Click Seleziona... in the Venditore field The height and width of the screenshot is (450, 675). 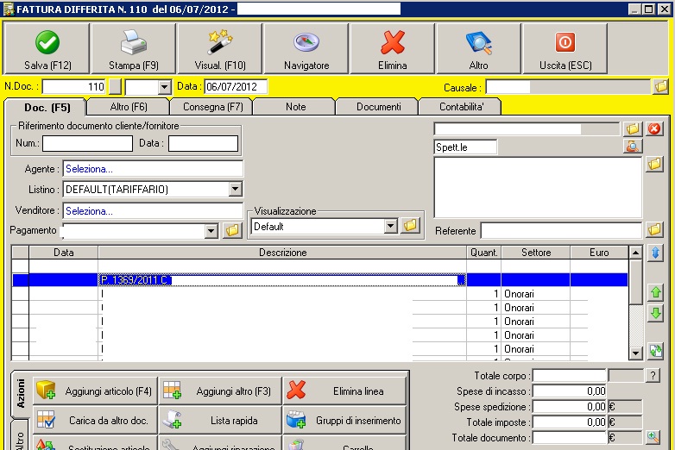click(89, 211)
